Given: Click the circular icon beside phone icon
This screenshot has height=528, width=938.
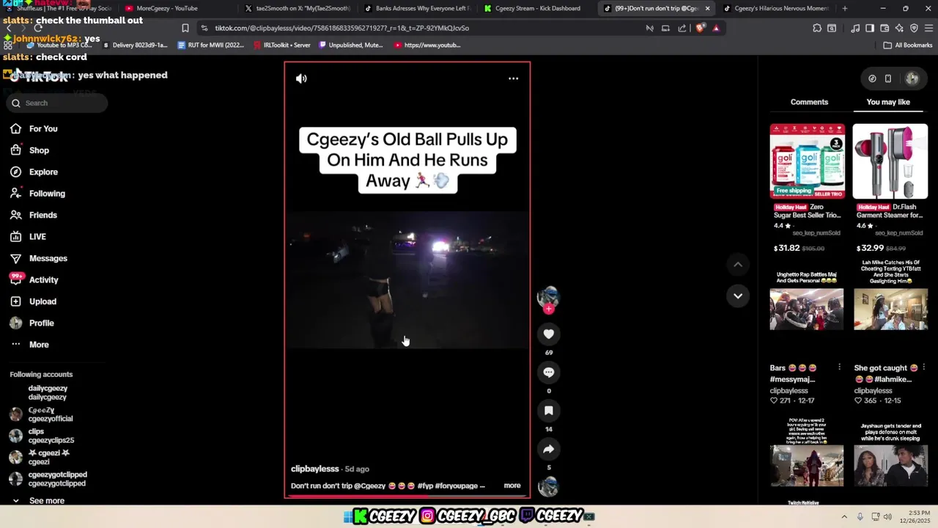Looking at the screenshot, I should [872, 78].
